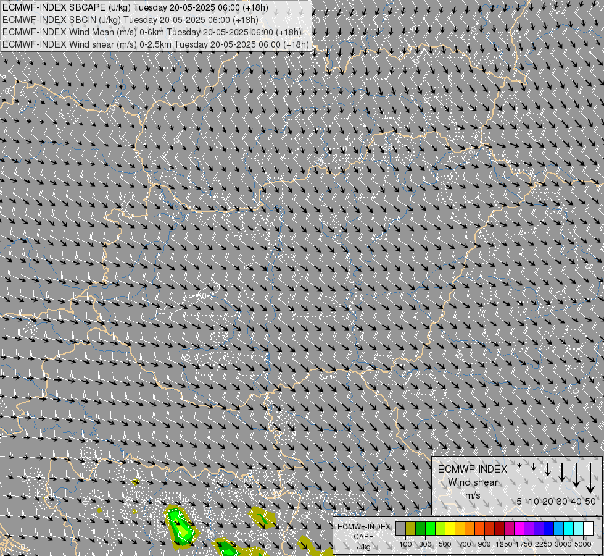Click the 900 value on CAPE scale
604x556 pixels.
point(484,544)
